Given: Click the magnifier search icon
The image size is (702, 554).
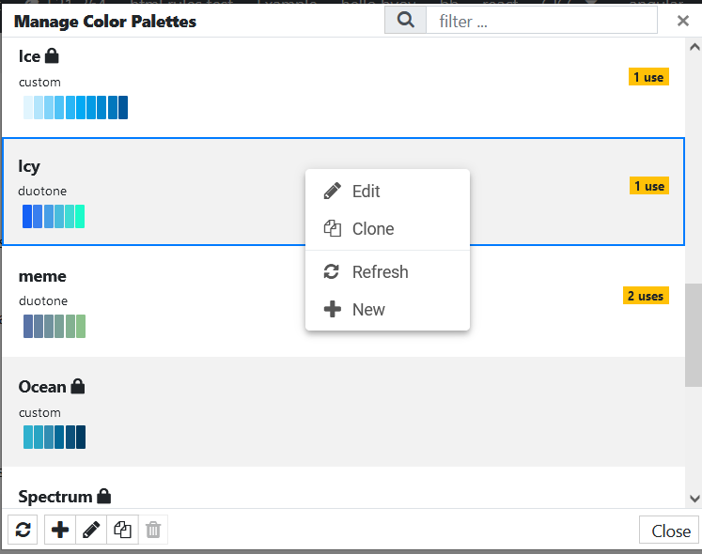Looking at the screenshot, I should (x=406, y=20).
